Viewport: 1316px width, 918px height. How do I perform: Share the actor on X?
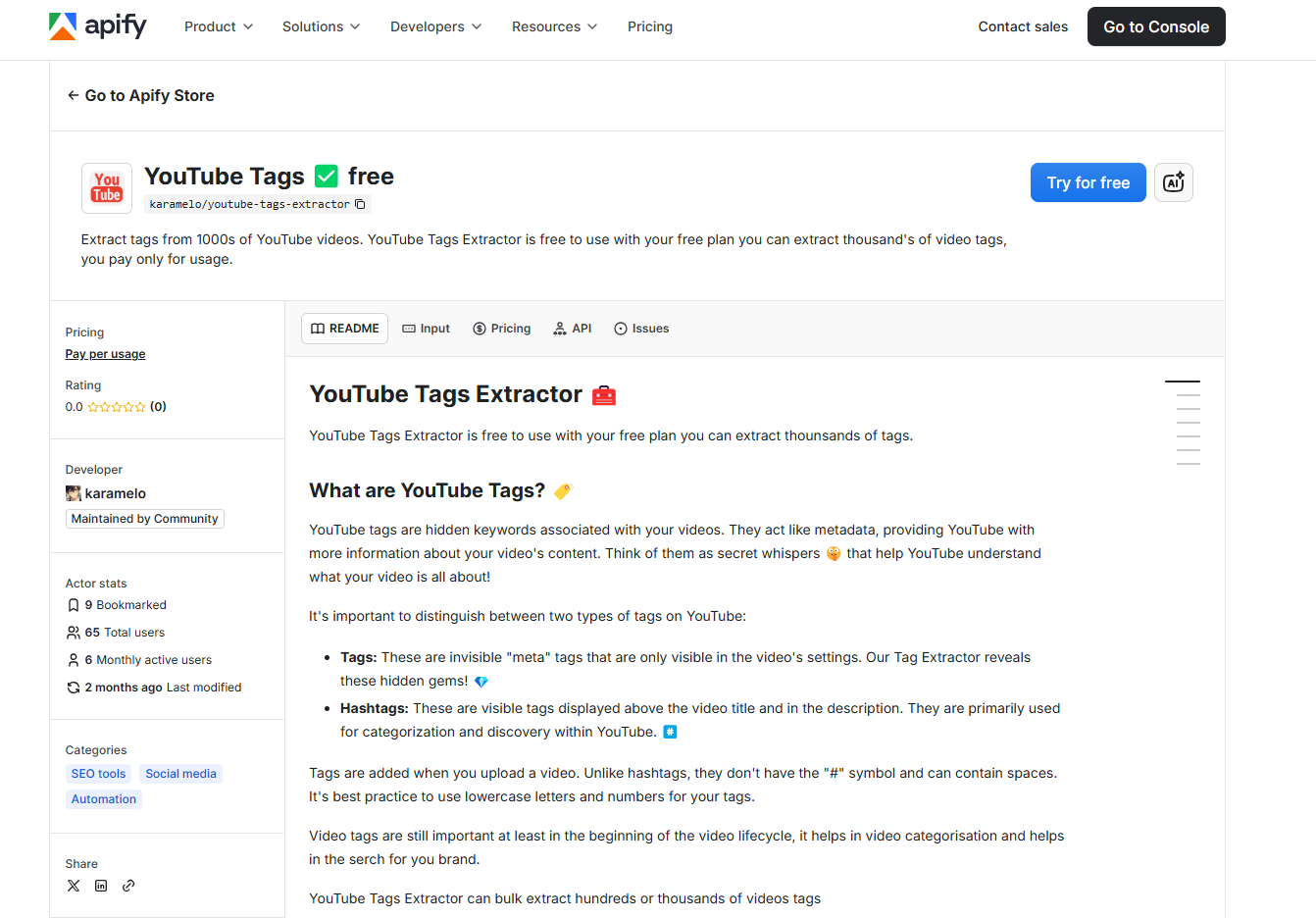click(x=73, y=886)
